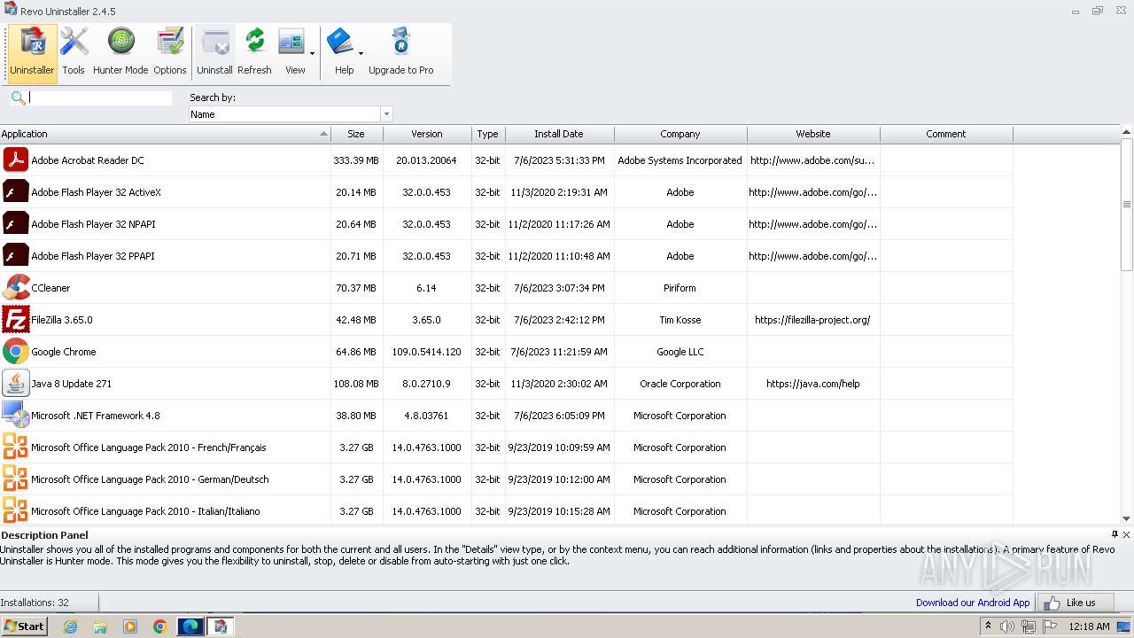Select Office Language Pack Italian icon
Image resolution: width=1134 pixels, height=638 pixels.
(x=16, y=511)
